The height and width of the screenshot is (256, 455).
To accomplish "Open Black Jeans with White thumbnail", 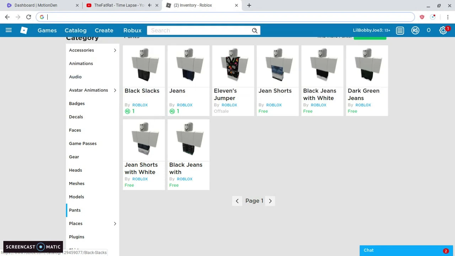I will pos(322,66).
